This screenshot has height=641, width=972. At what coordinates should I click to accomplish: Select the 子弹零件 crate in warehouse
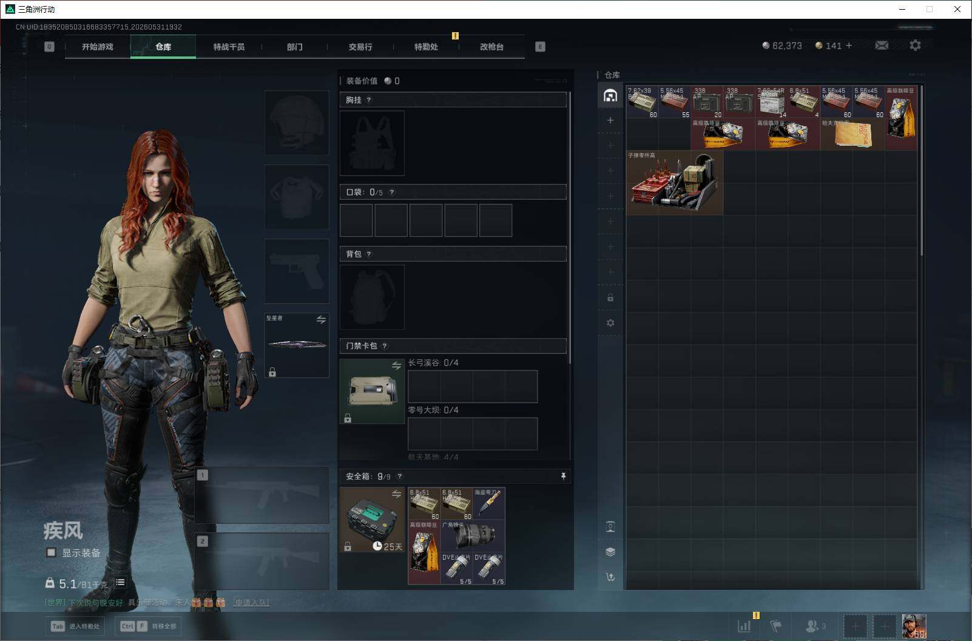675,183
